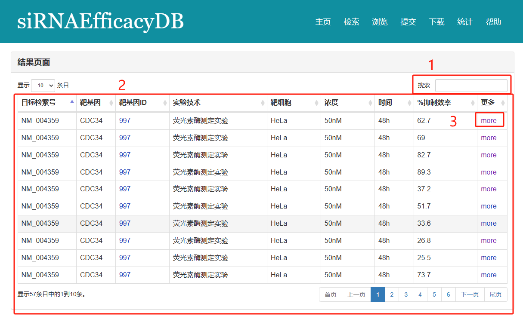
Task: Open 'more' for row with efficiency 25.5
Action: (x=489, y=258)
